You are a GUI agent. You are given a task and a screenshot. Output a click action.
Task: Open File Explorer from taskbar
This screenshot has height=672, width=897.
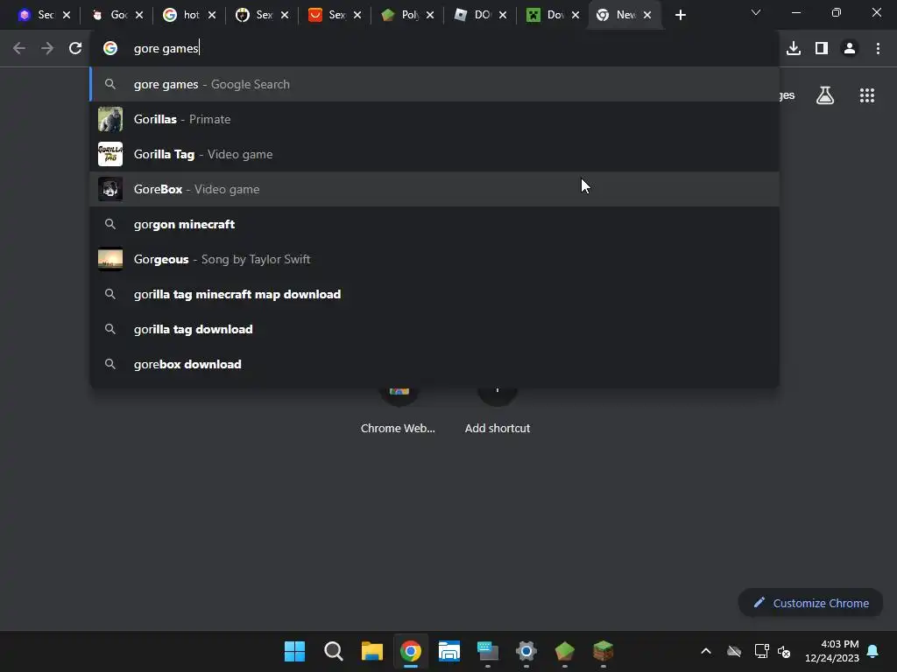[x=371, y=651]
